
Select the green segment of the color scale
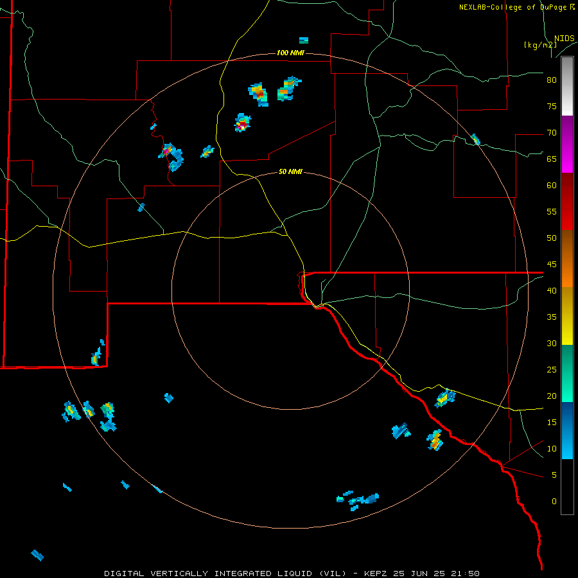pos(567,373)
